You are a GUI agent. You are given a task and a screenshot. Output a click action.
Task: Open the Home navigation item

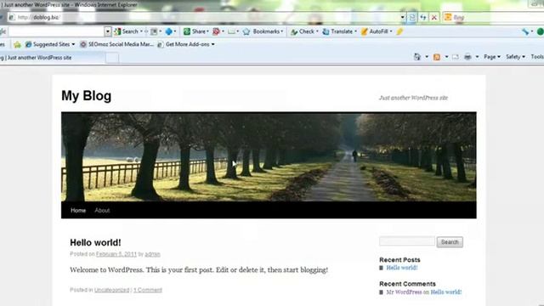[78, 210]
